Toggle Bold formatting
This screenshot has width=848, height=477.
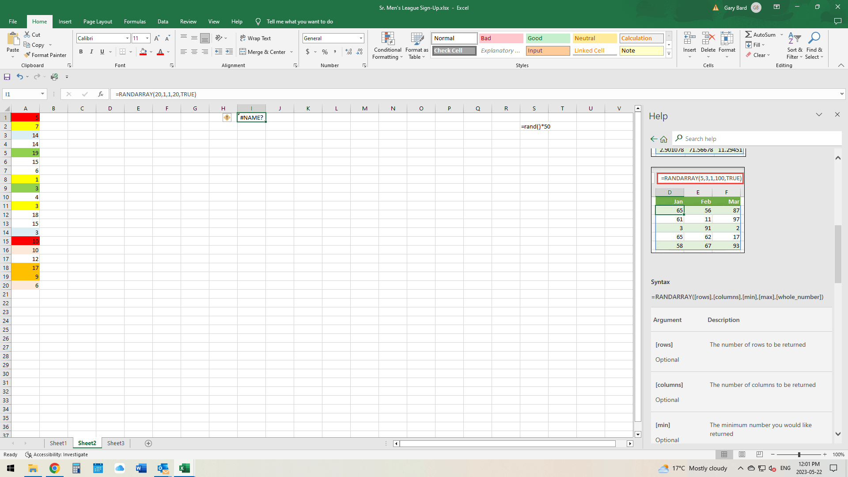pos(81,52)
